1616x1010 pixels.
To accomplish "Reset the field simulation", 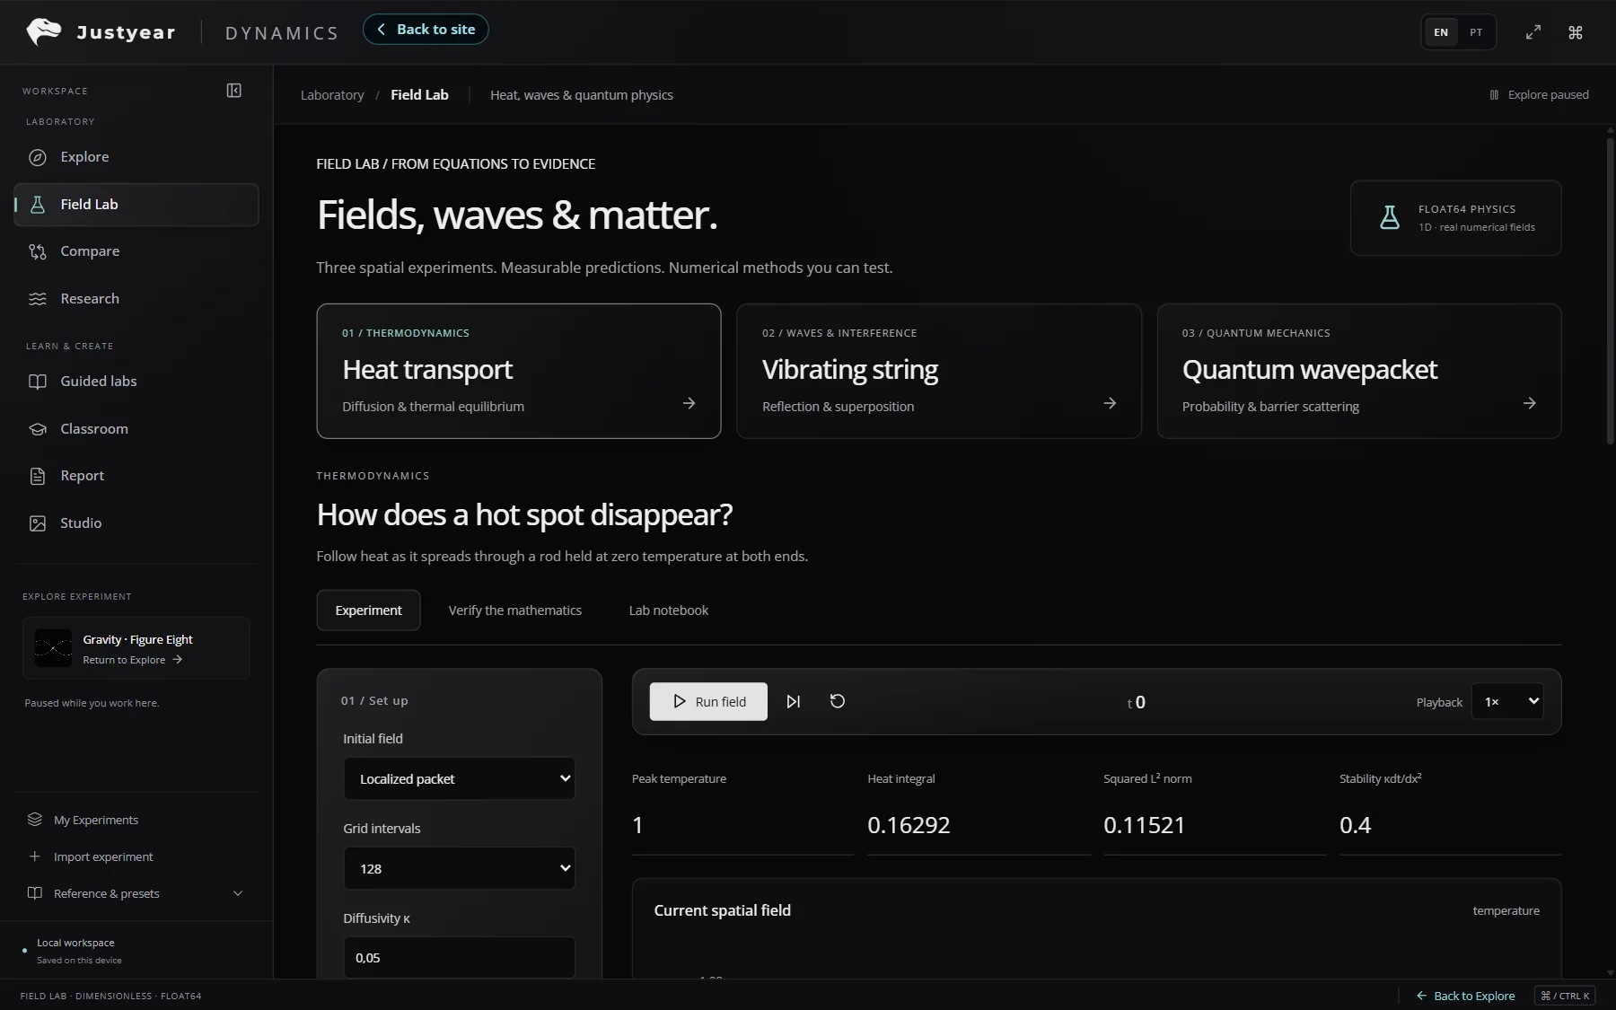I will coord(838,702).
